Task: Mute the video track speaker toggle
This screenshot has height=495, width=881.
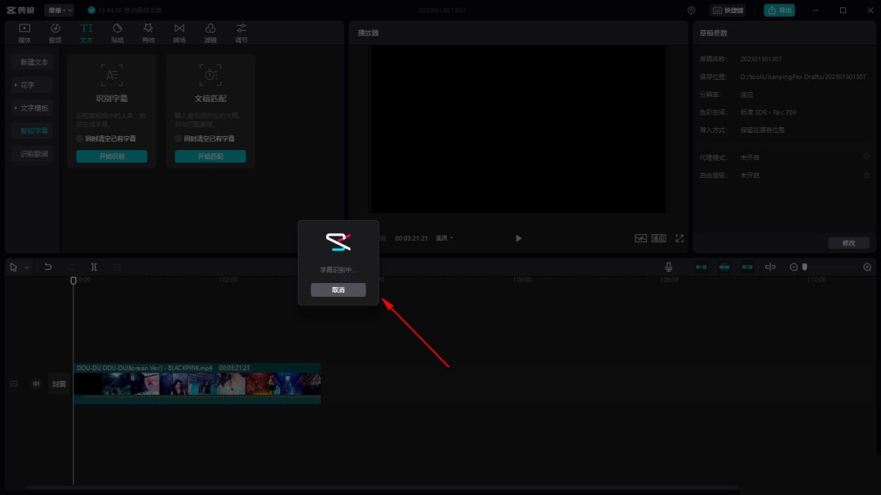Action: pos(35,383)
